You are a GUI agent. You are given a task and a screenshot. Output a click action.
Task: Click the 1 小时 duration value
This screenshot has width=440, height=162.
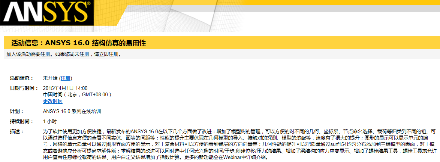point(49,121)
